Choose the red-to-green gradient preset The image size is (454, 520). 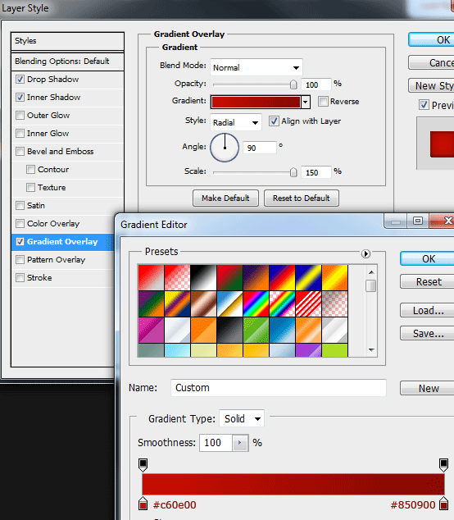229,277
